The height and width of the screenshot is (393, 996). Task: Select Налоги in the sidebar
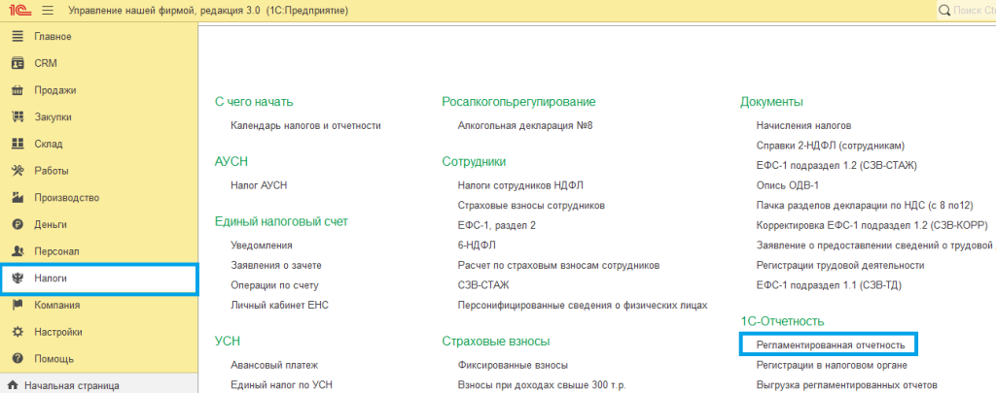coord(53,278)
